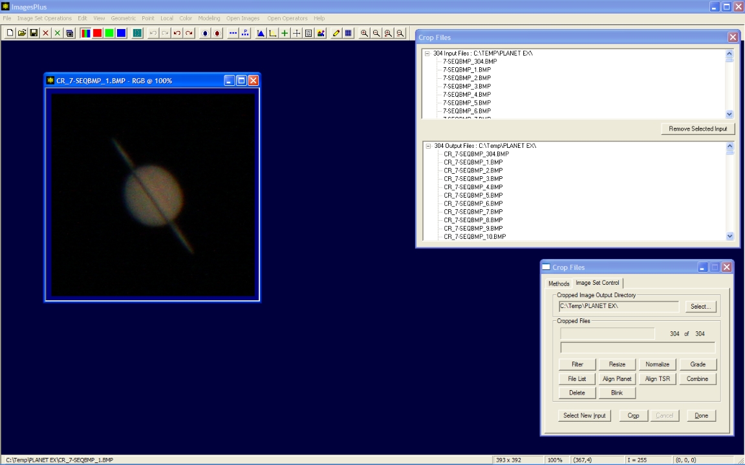
Task: Click the zoom out magnifier icon
Action: click(x=376, y=33)
